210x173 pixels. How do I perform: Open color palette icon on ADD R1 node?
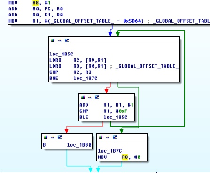pyautogui.click(x=83, y=97)
